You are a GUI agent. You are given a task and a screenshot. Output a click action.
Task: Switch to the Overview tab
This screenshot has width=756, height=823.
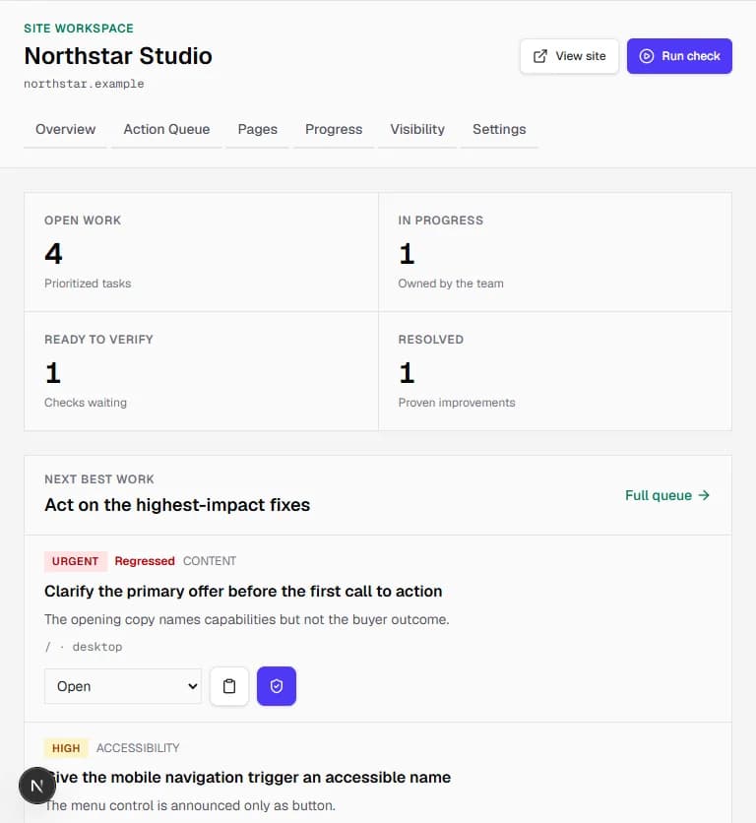click(x=66, y=130)
